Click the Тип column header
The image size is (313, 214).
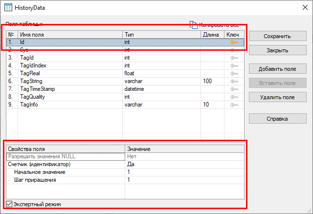161,35
